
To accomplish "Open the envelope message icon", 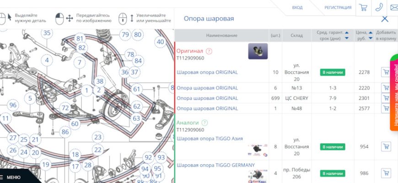I will pyautogui.click(x=393, y=7).
